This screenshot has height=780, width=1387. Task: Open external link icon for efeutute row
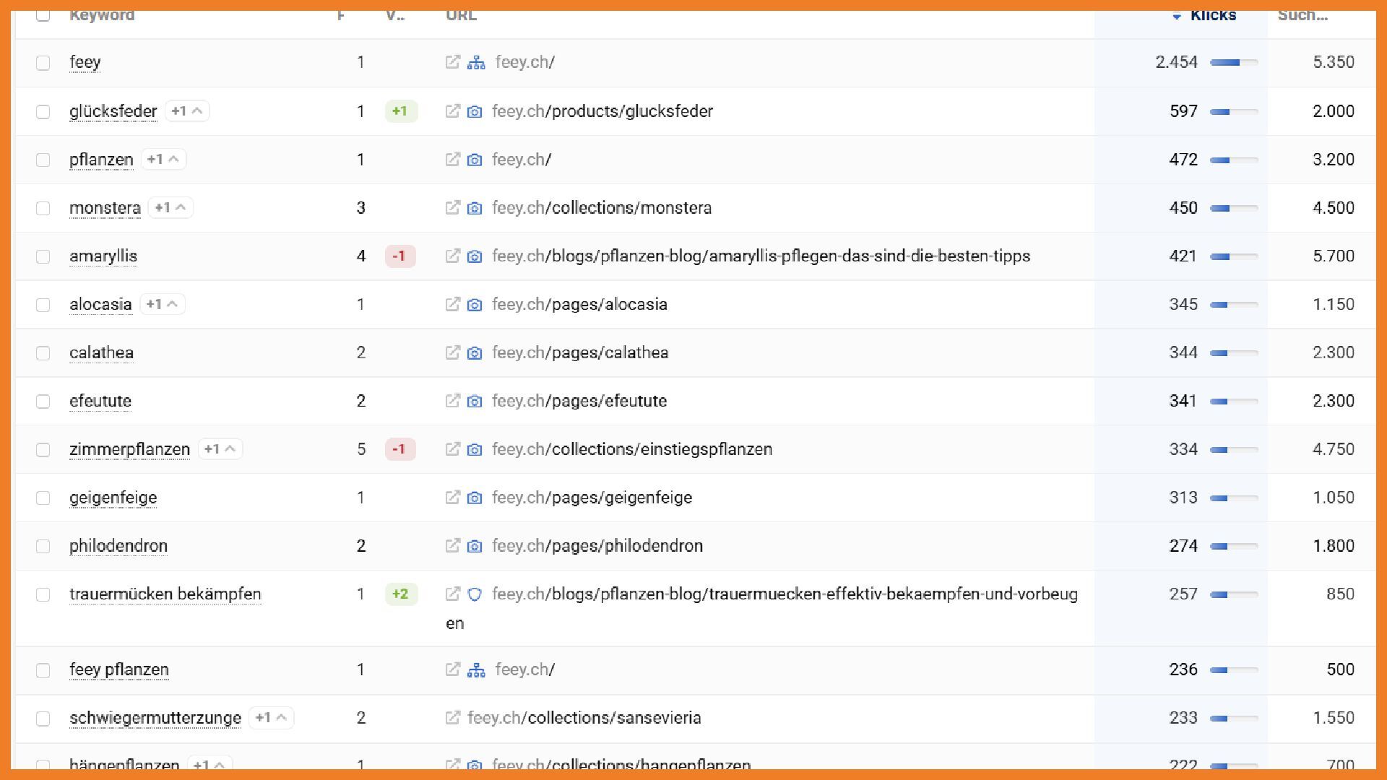point(452,401)
